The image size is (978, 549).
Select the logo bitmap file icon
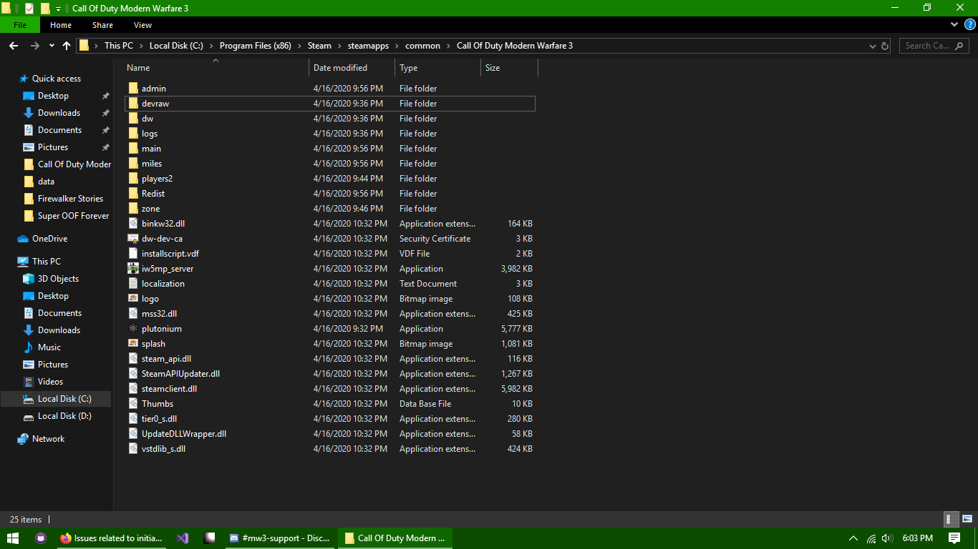click(x=133, y=299)
